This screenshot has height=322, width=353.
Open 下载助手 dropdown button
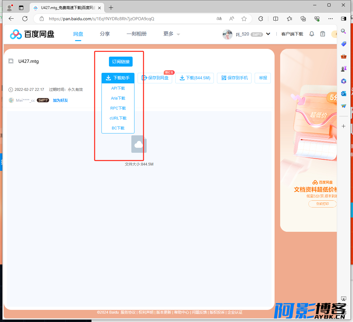coord(118,78)
